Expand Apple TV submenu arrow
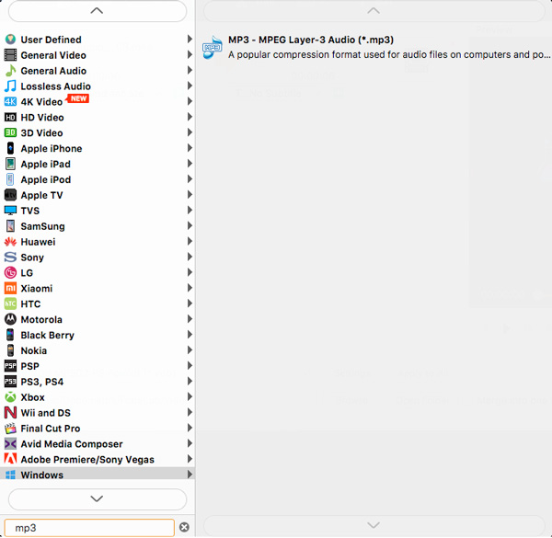This screenshot has height=538, width=552. pyautogui.click(x=190, y=194)
